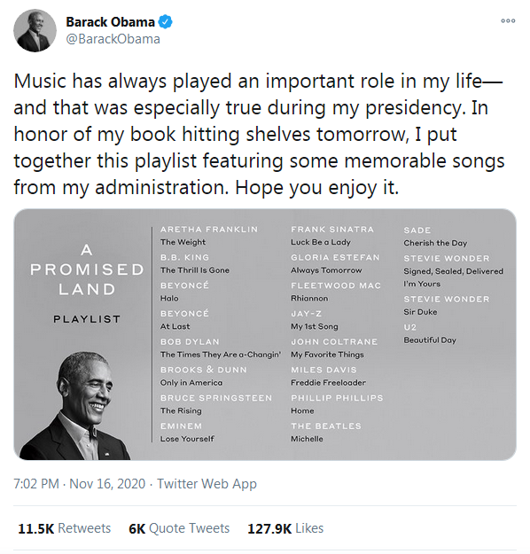View the 127.9K Likes list

(x=285, y=528)
